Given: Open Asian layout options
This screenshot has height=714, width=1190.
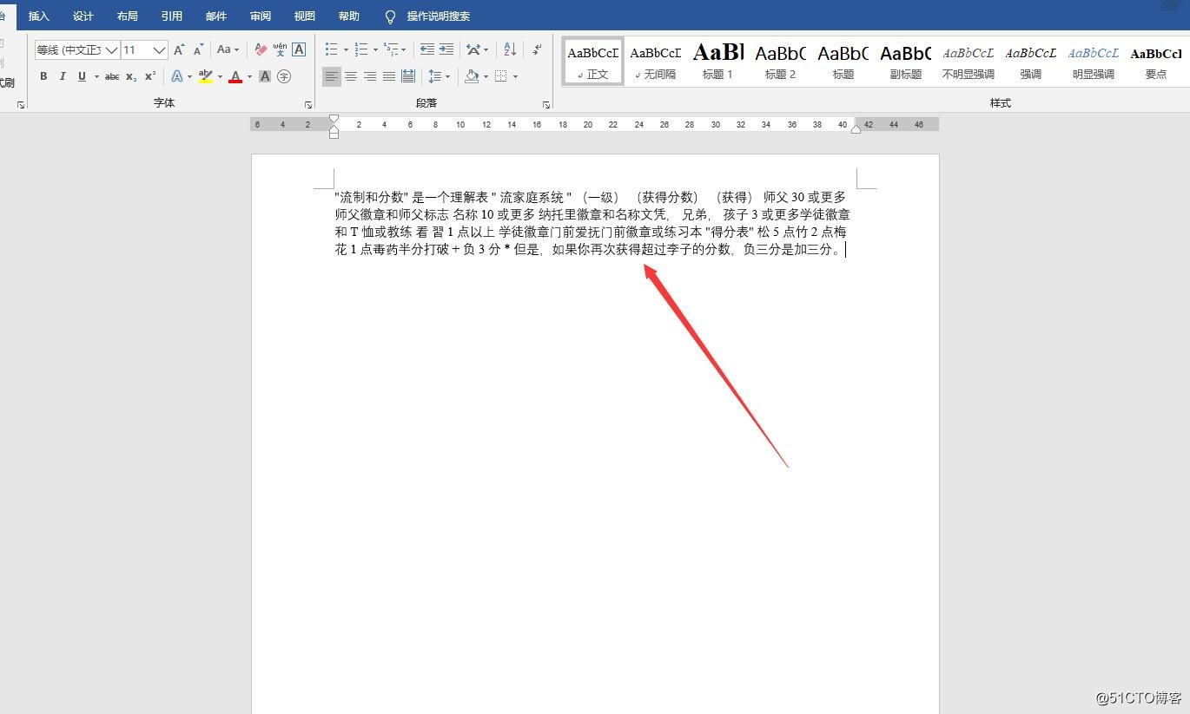Looking at the screenshot, I should [x=473, y=49].
